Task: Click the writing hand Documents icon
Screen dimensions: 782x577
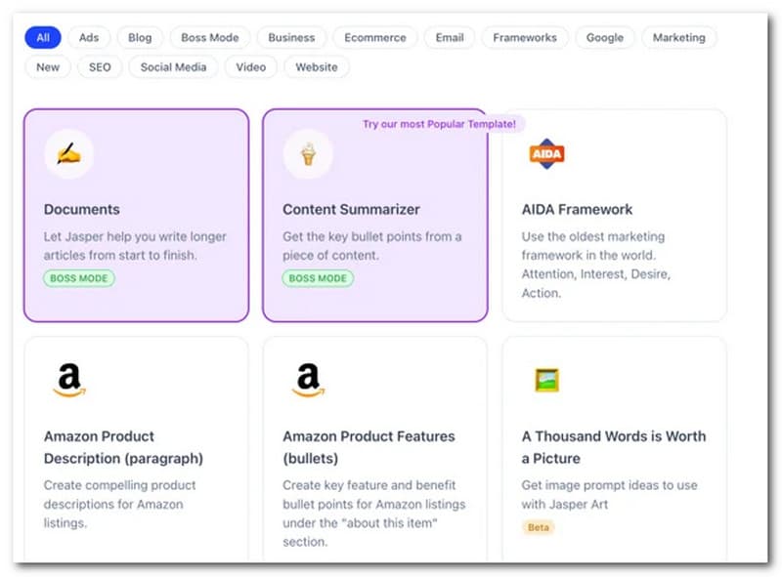Action: 68,154
